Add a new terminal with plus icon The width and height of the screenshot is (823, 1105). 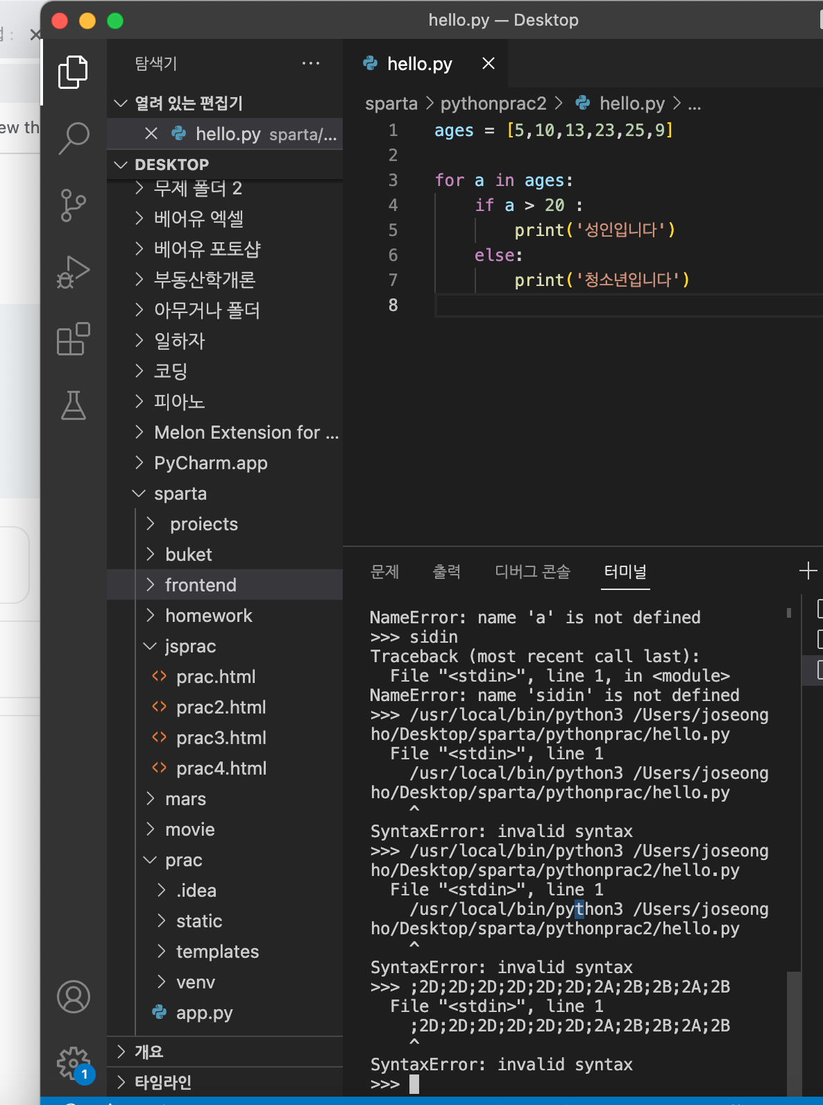point(808,571)
